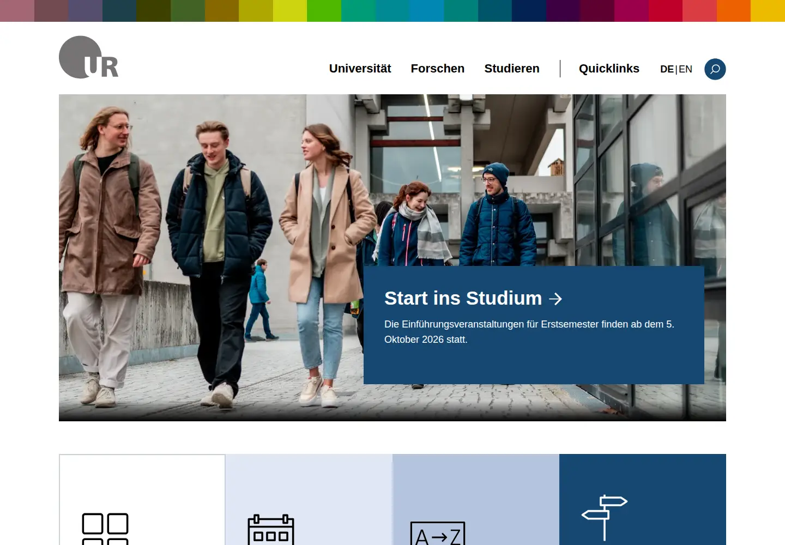Open the Forschen navigation menu

click(438, 69)
